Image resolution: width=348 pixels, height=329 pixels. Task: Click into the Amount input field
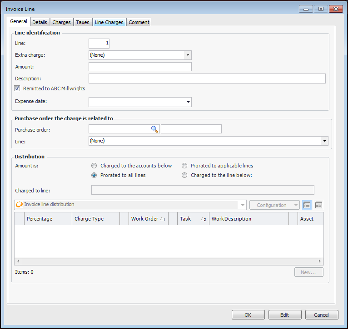pos(140,67)
